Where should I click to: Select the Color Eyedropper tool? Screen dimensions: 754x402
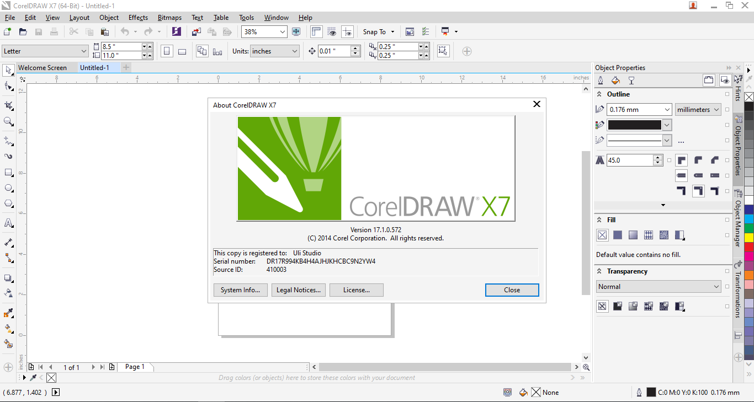pos(8,313)
